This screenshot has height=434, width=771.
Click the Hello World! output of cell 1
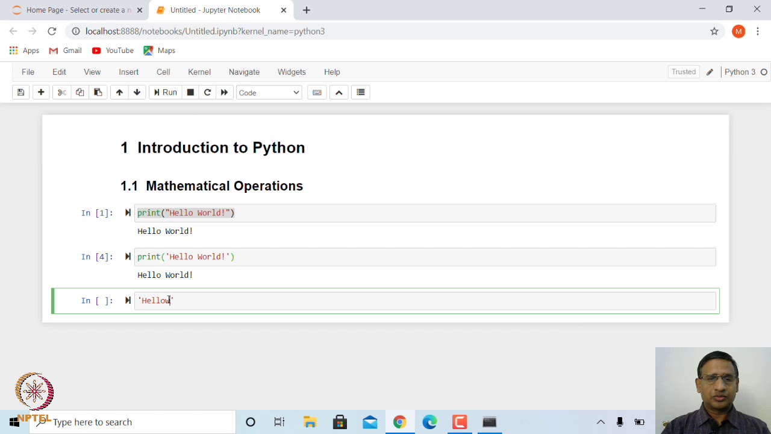(x=165, y=231)
